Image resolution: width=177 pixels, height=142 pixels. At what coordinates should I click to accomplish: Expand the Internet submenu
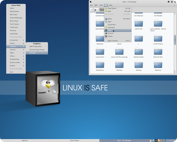[16, 50]
